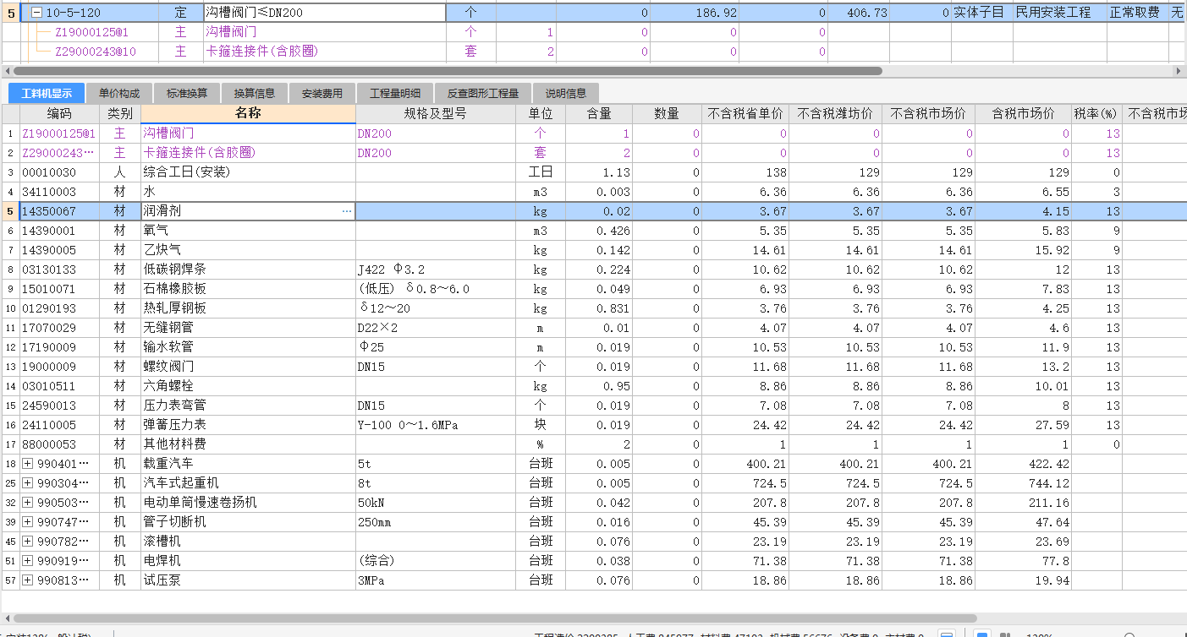Select sub-item Z19000125@1 in the top tree
The image size is (1187, 637).
pos(91,32)
